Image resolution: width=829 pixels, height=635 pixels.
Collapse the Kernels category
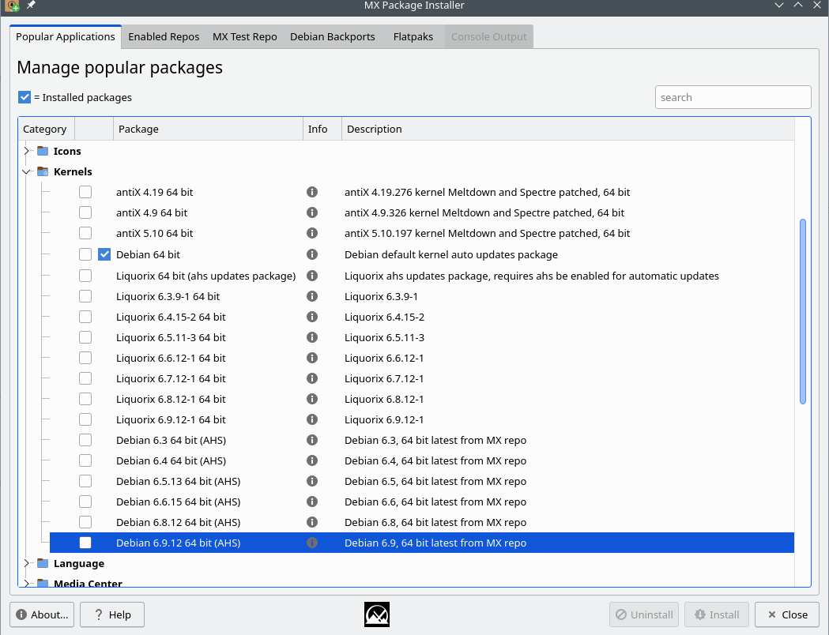[x=26, y=171]
